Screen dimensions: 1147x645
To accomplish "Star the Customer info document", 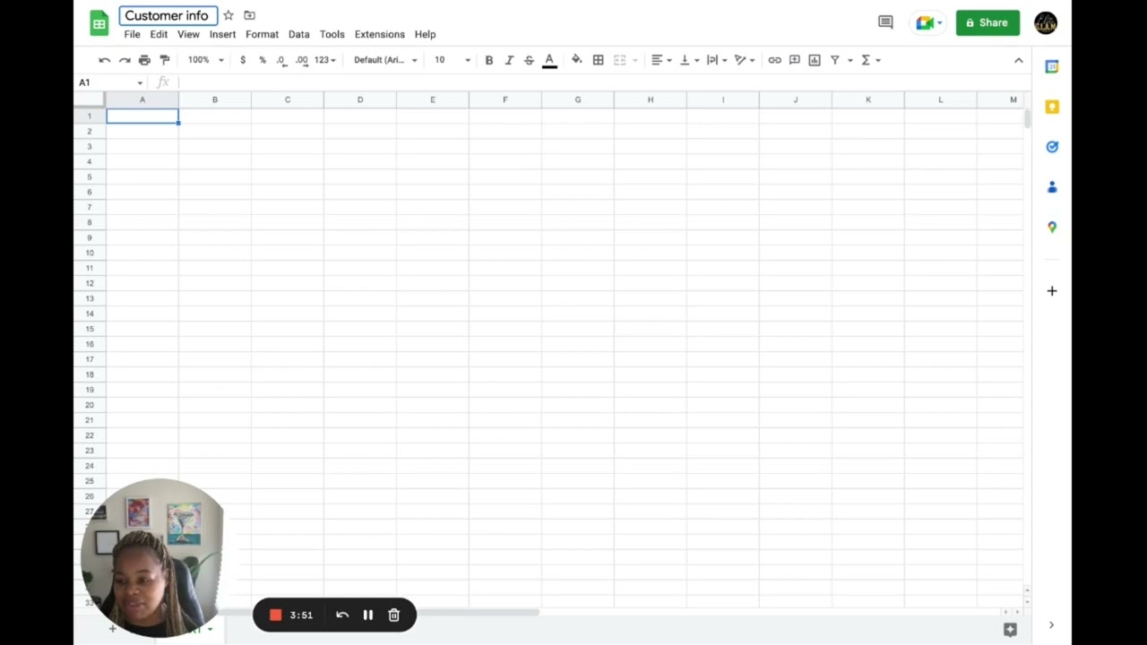I will 229,15.
